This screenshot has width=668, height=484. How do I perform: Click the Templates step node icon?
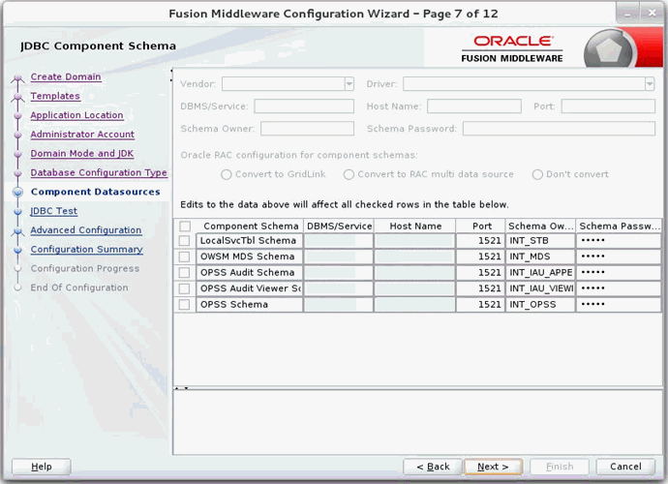coord(17,97)
